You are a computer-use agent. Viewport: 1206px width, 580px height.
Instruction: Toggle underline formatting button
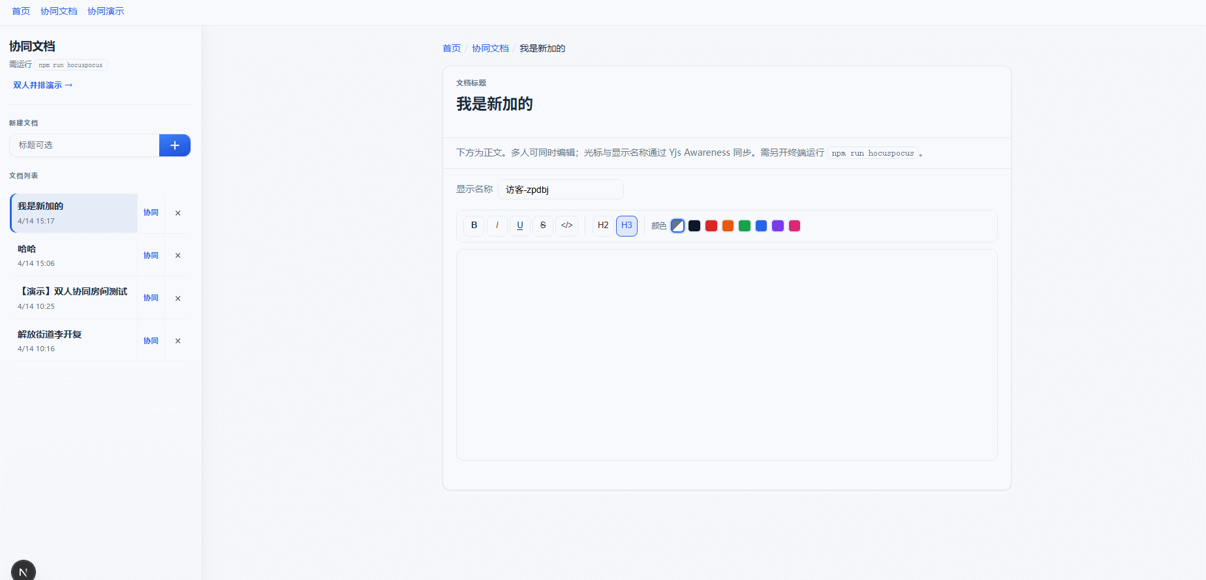pyautogui.click(x=520, y=225)
